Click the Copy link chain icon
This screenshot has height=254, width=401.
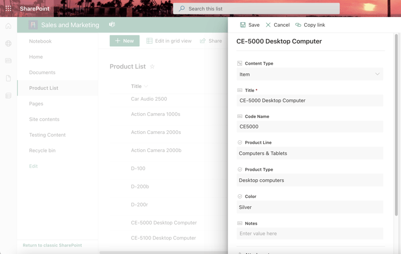coord(298,25)
